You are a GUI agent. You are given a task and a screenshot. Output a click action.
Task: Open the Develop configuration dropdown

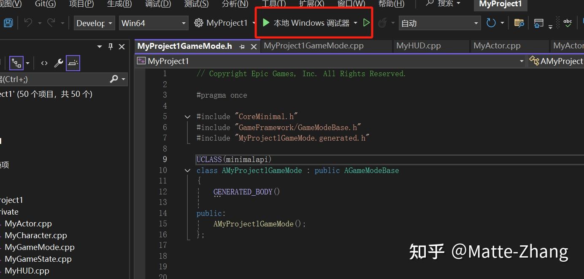[x=94, y=23]
